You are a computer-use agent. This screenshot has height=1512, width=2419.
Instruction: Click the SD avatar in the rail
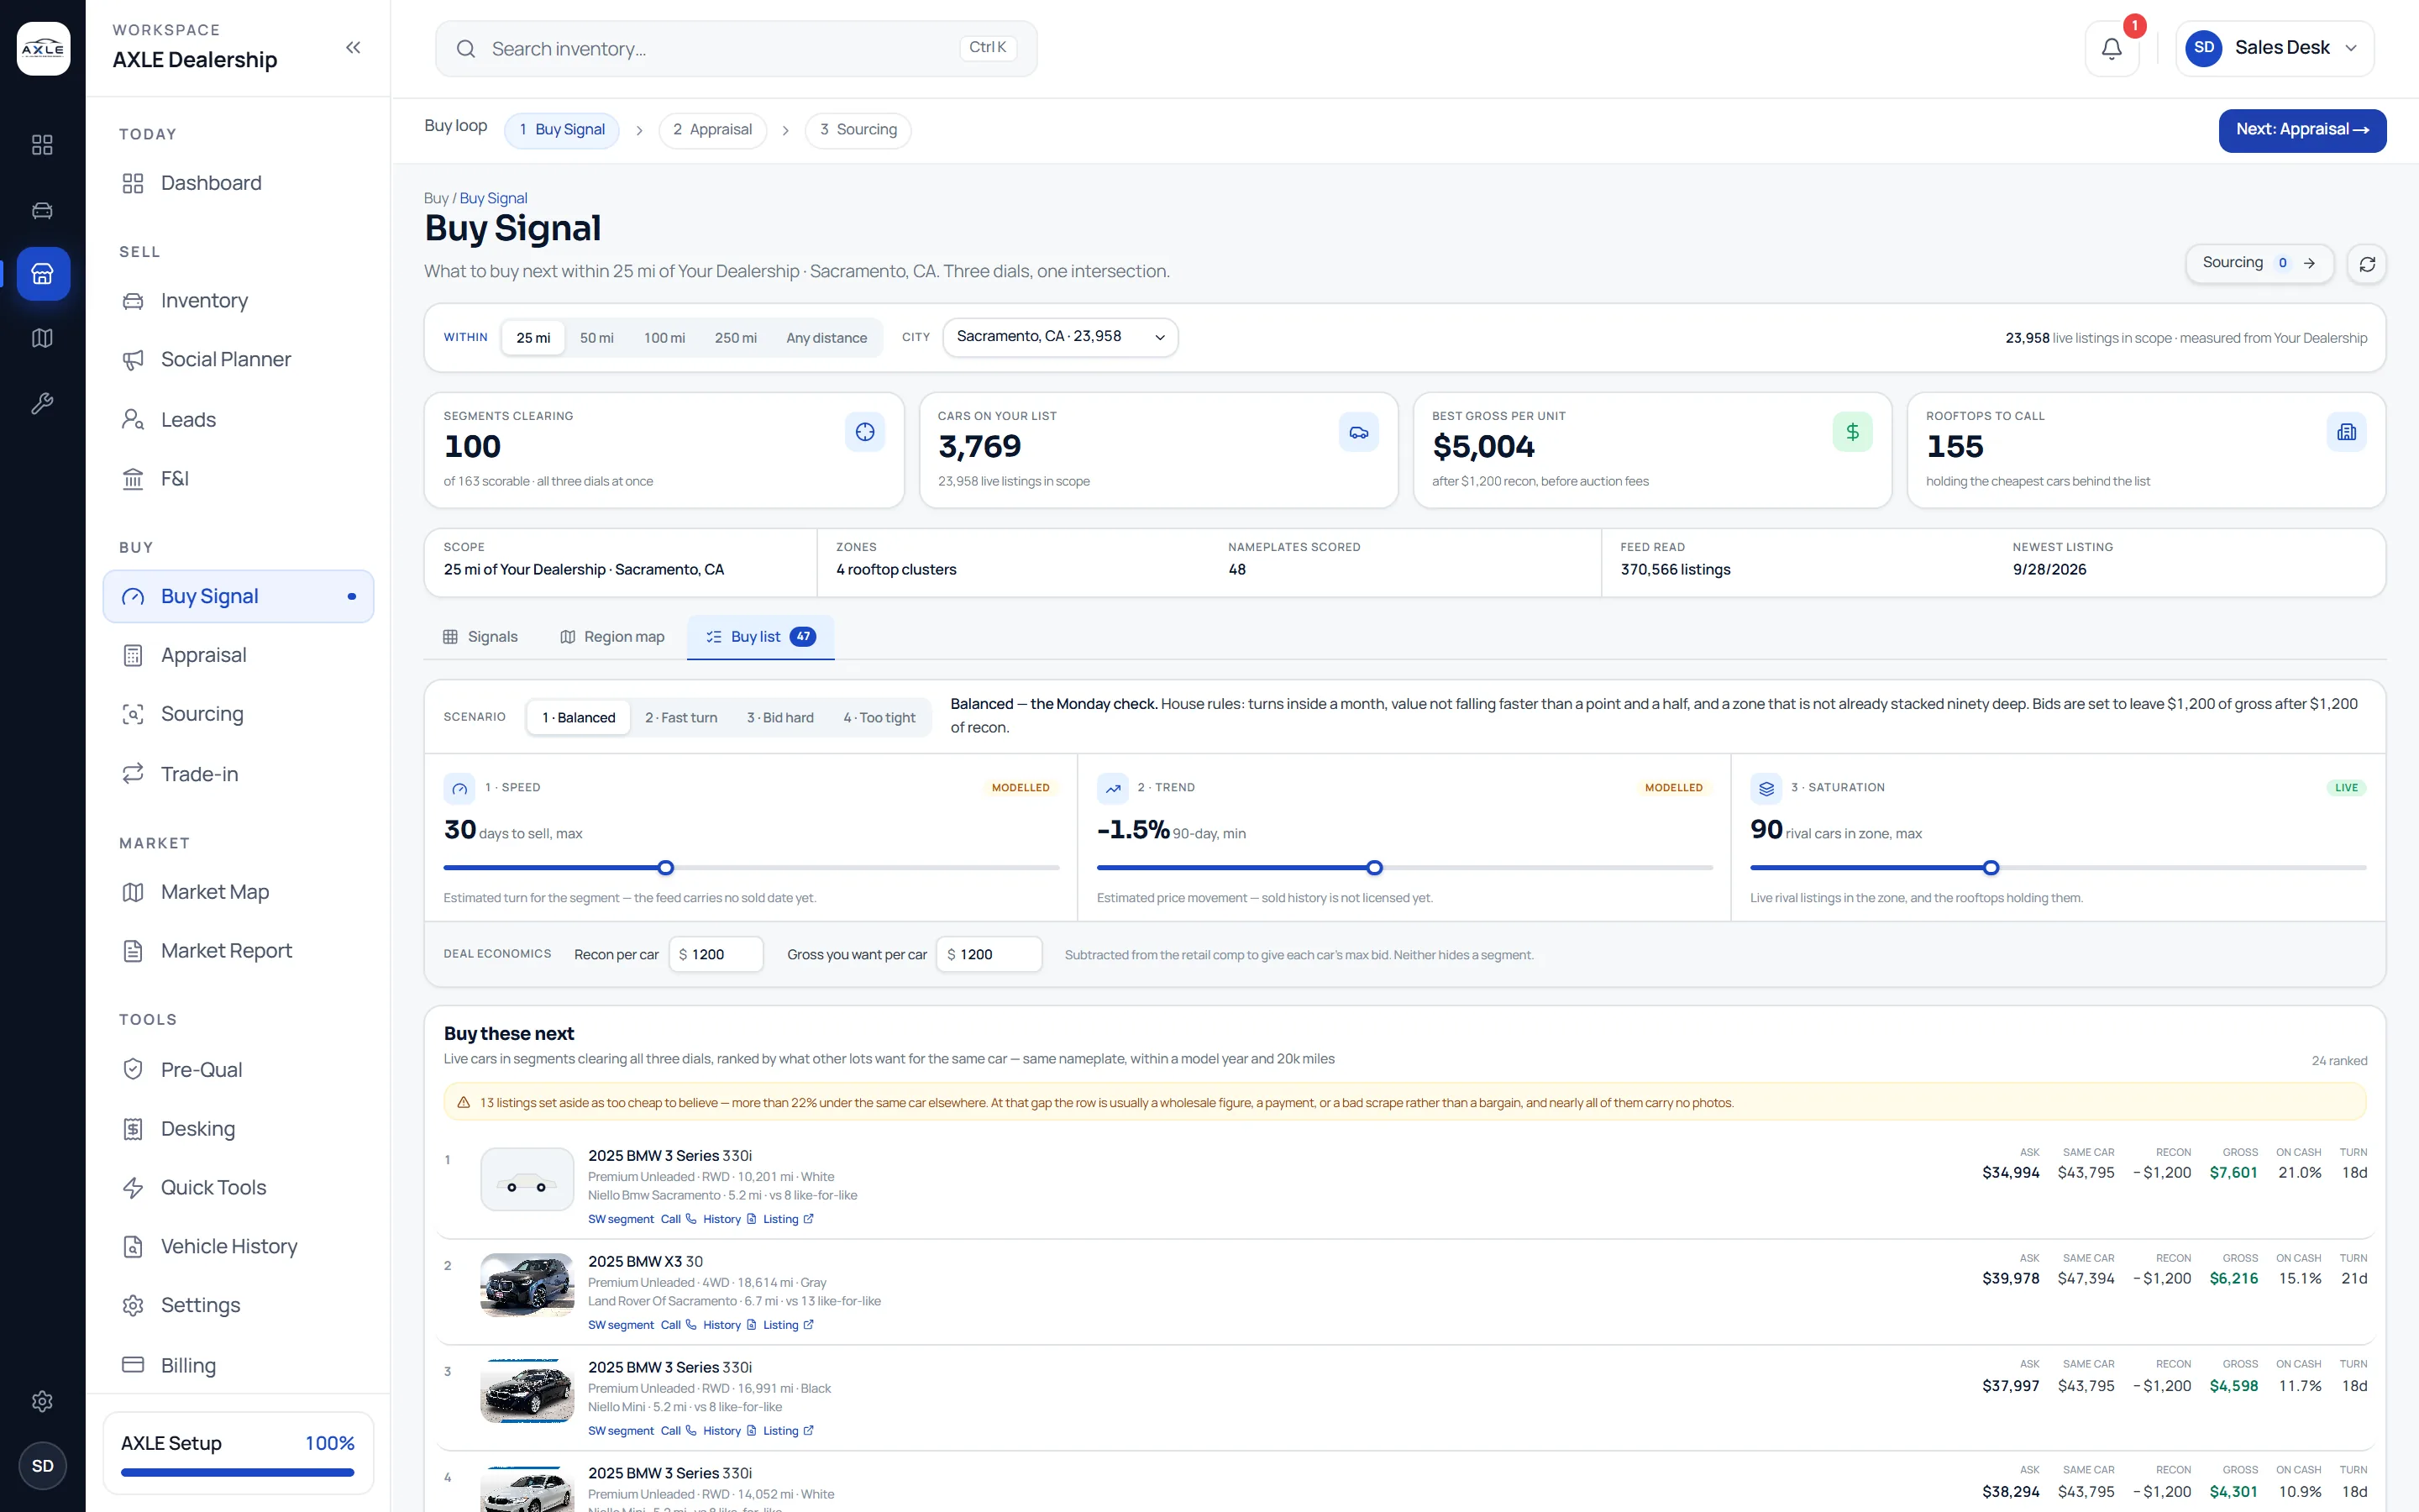coord(42,1465)
